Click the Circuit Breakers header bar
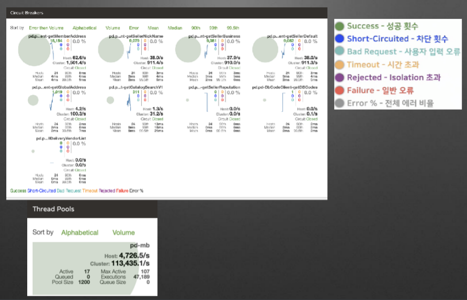The height and width of the screenshot is (300, 467). (x=167, y=13)
